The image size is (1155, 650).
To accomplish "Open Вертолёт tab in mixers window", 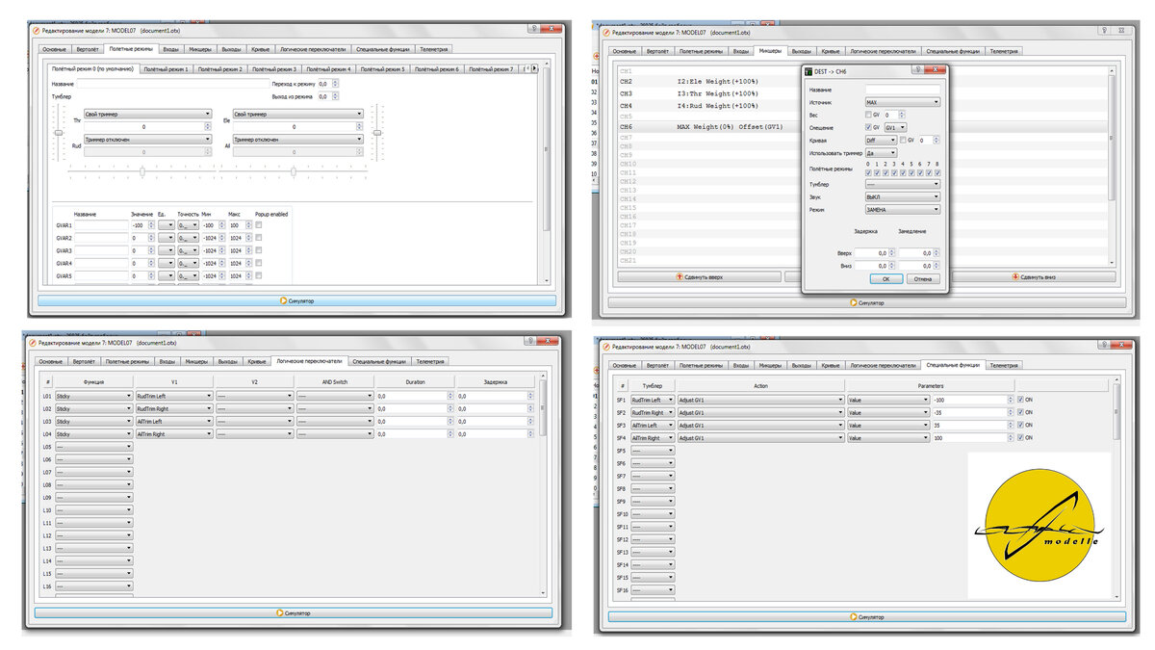I will (x=657, y=51).
